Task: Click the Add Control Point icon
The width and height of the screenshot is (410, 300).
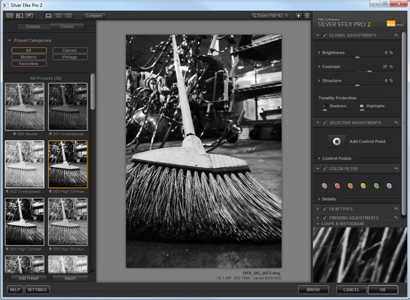Action: tap(337, 141)
